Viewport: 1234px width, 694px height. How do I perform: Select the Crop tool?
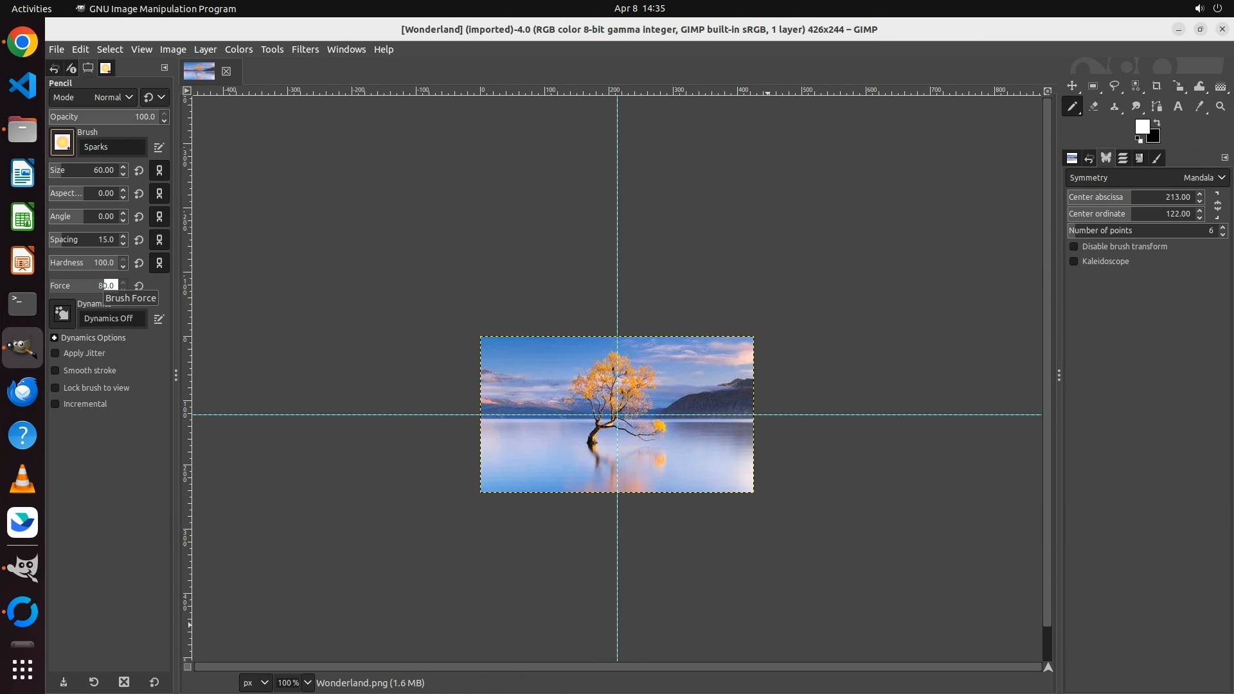tap(1157, 86)
